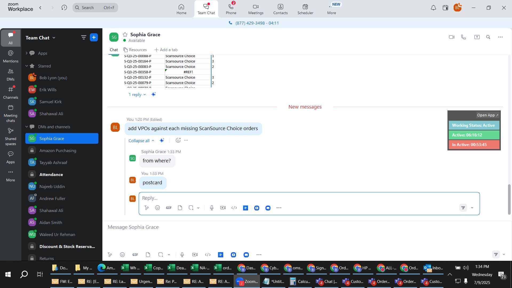Open screenshot dropdown arrow in reply box
Viewport: 512px width, 288px height.
point(198,208)
